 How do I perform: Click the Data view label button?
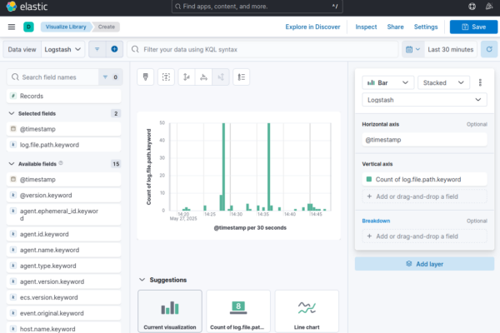pos(22,49)
